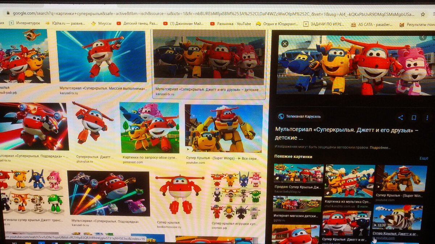
Task: Close the image preview panel
Action: [285, 43]
